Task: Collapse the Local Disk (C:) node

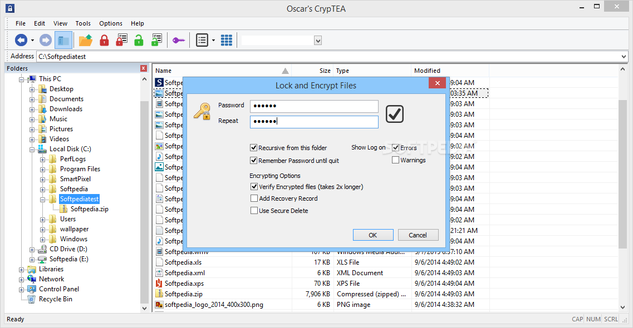Action: tap(32, 150)
